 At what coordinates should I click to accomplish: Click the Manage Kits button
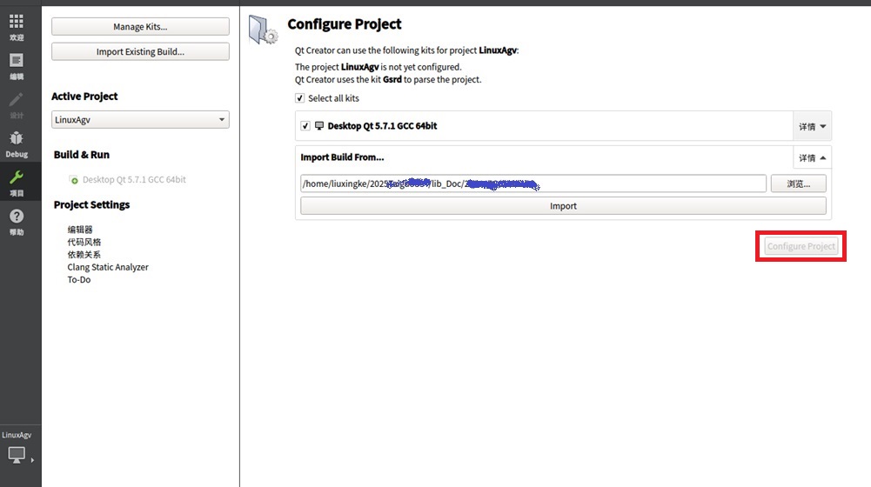(141, 27)
